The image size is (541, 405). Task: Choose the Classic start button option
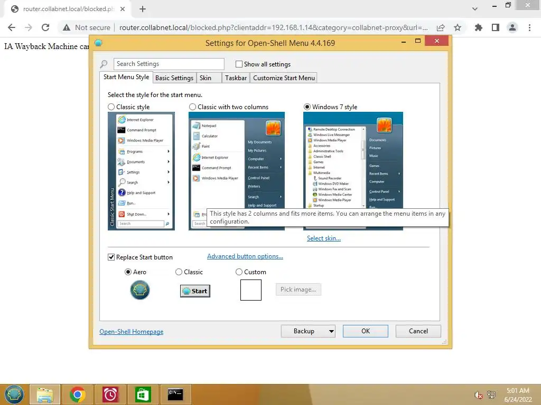(x=179, y=272)
